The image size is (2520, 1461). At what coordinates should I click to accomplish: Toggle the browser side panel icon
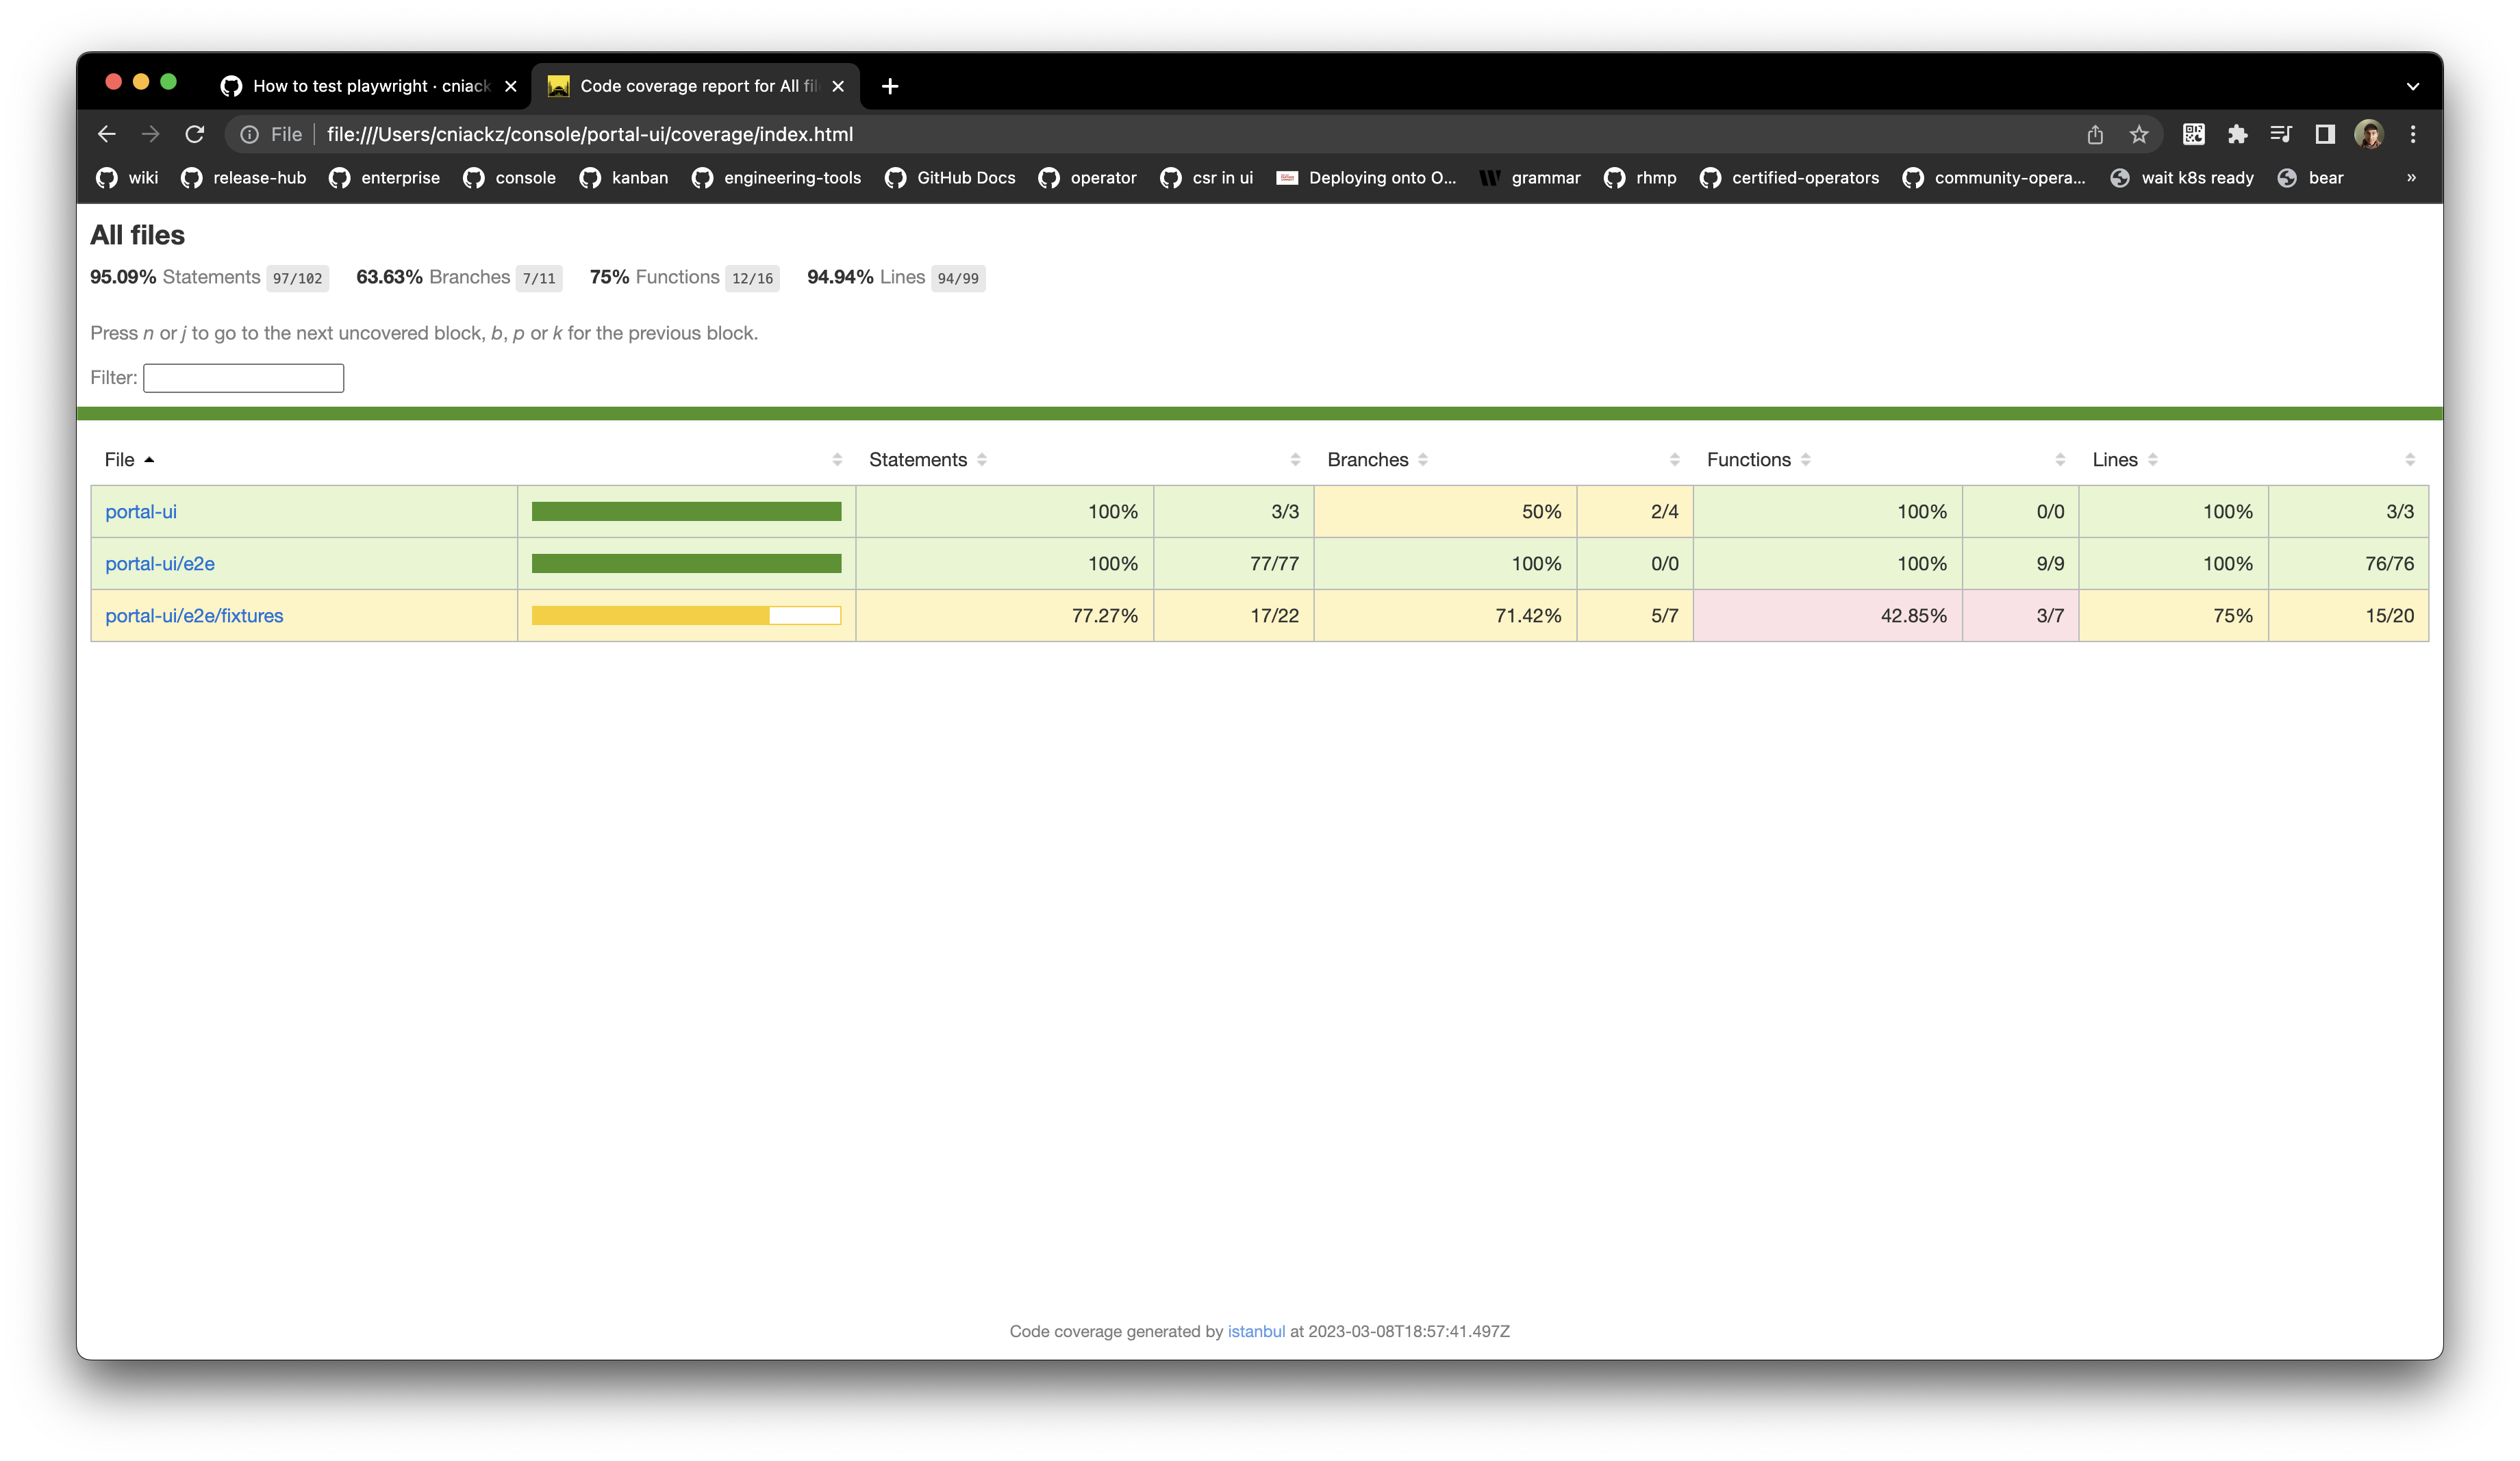pos(2324,134)
